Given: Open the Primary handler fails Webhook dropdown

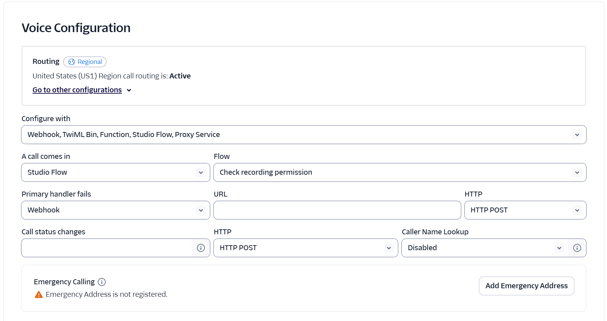Looking at the screenshot, I should (115, 210).
